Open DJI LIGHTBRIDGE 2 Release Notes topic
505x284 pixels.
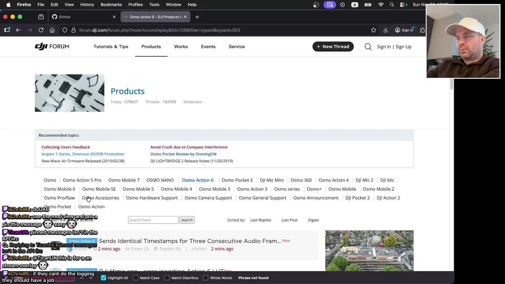(191, 161)
